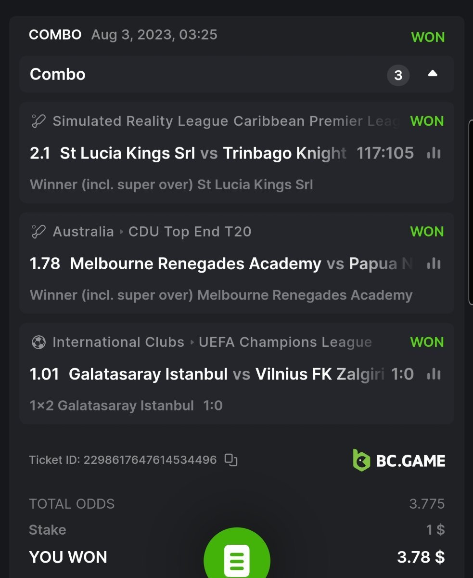Image resolution: width=473 pixels, height=578 pixels.
Task: Open stats for Melbourne Renegades Academy match
Action: tap(434, 263)
